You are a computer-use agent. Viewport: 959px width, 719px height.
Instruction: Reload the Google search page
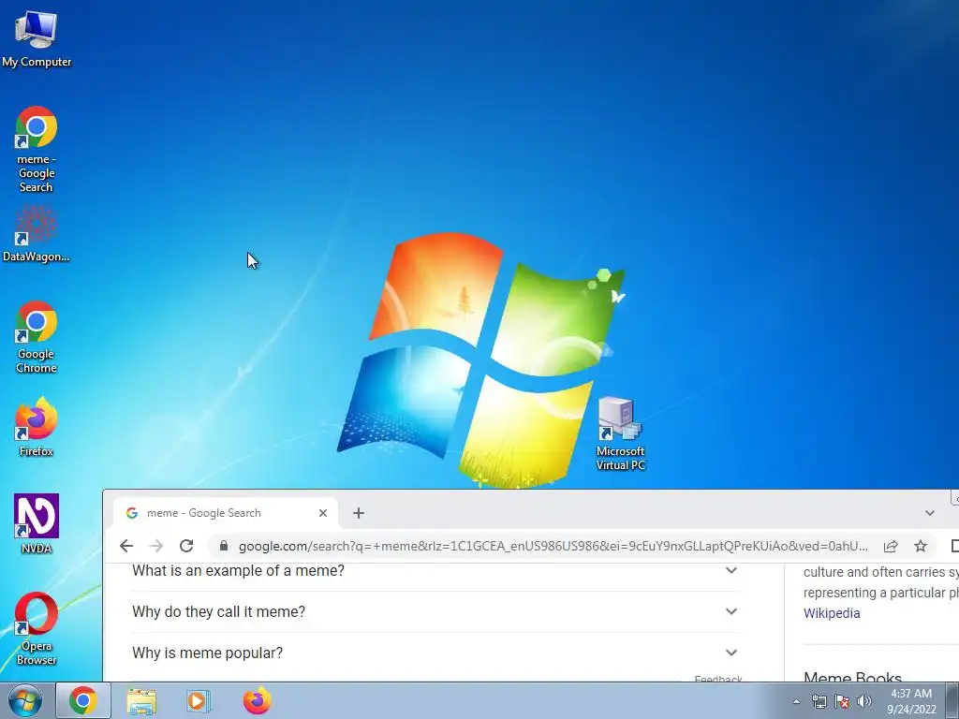click(x=186, y=546)
